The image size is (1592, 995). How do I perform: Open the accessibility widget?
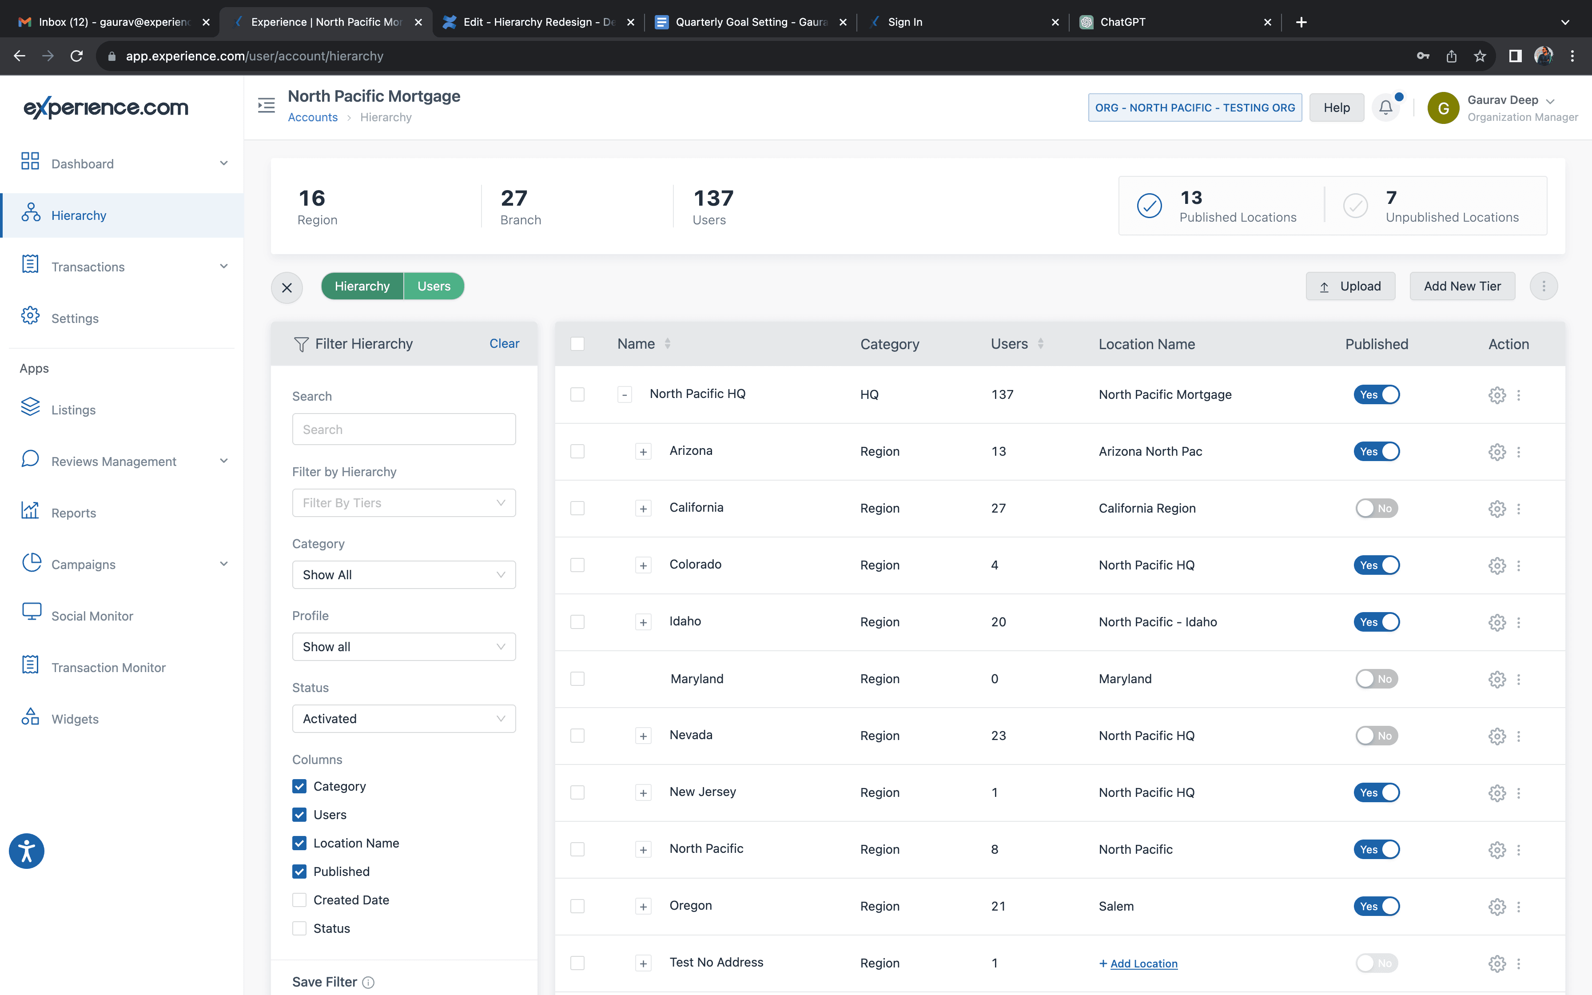click(x=26, y=851)
